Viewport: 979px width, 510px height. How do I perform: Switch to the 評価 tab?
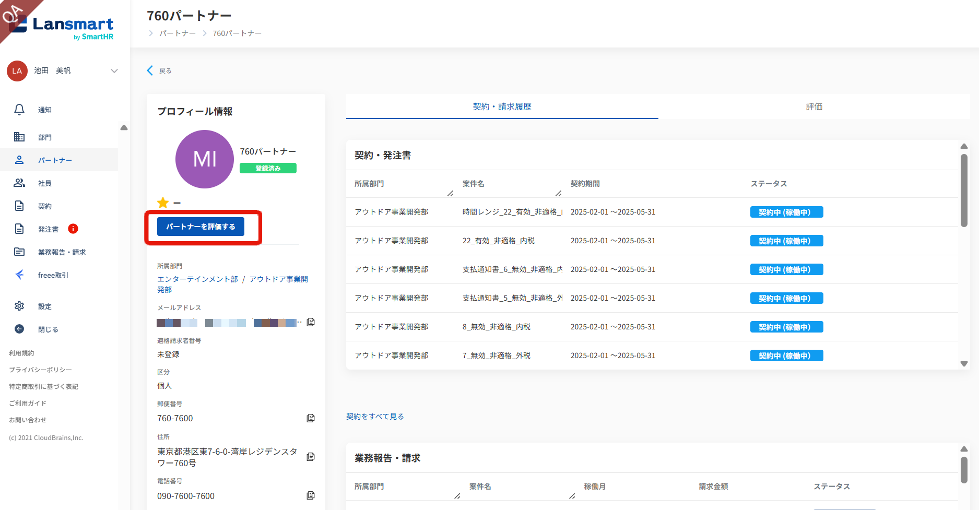pyautogui.click(x=813, y=106)
